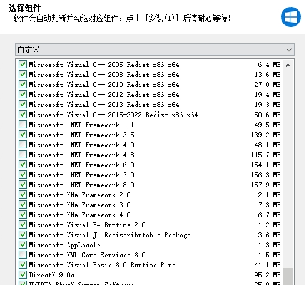Disable Microsoft .NET Framework 3.5 checkbox
306x285 pixels.
pyautogui.click(x=23, y=135)
